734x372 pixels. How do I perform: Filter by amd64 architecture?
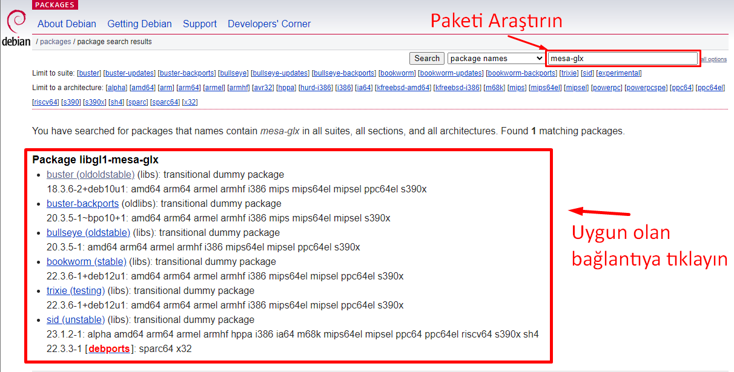(x=144, y=88)
